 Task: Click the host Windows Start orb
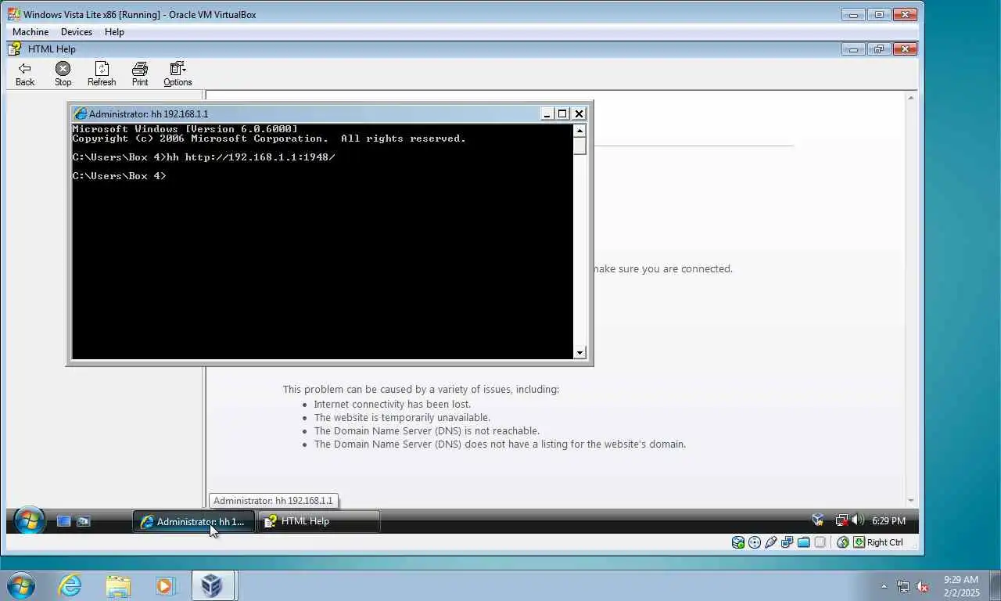pos(20,585)
